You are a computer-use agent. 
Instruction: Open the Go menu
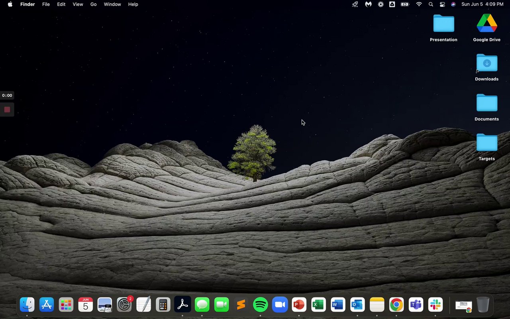(93, 4)
